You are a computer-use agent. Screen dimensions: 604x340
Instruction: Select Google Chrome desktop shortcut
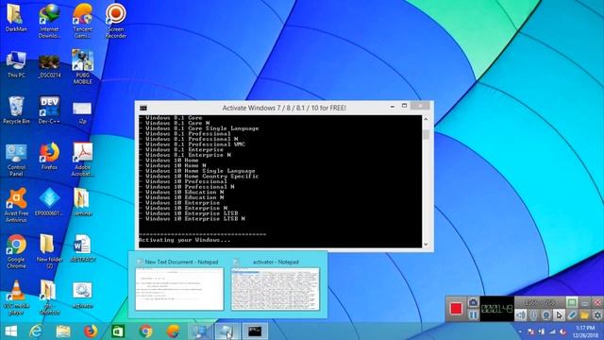tap(16, 251)
